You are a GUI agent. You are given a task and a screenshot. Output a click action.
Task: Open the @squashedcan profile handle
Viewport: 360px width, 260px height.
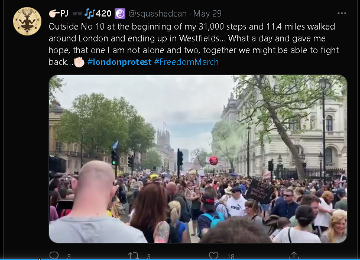(157, 14)
